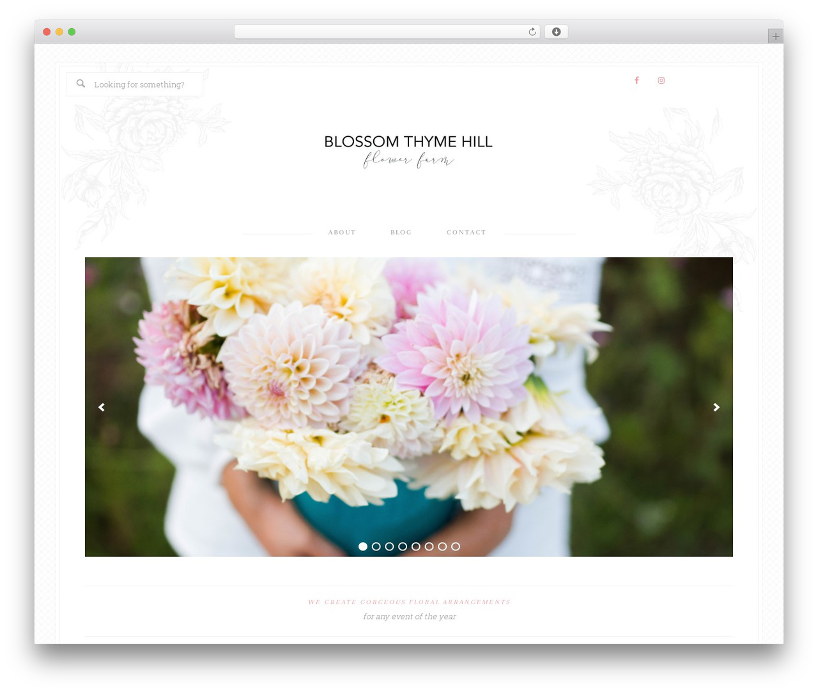Click the browser download arrow button

click(x=556, y=32)
